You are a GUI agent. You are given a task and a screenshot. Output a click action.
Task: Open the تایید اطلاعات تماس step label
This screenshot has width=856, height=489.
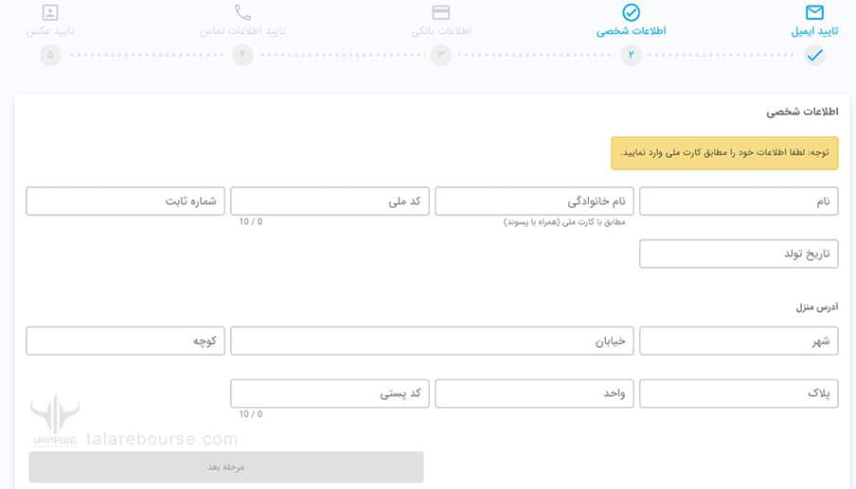242,31
